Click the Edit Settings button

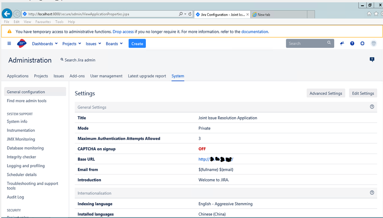(x=363, y=93)
